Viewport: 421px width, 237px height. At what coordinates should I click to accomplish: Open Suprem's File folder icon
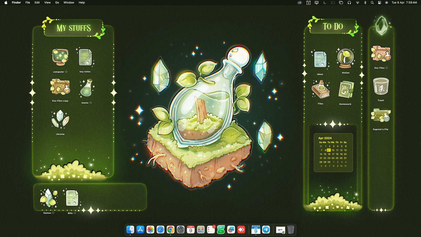(381, 115)
